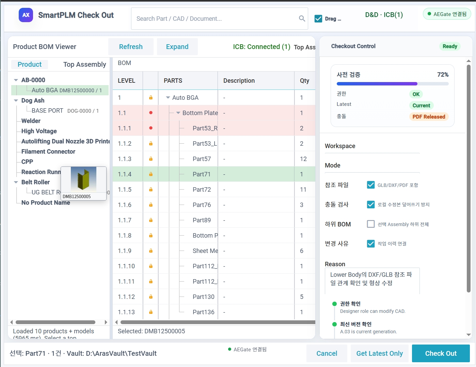476x367 pixels.
Task: Click the Ready status badge
Action: (450, 46)
